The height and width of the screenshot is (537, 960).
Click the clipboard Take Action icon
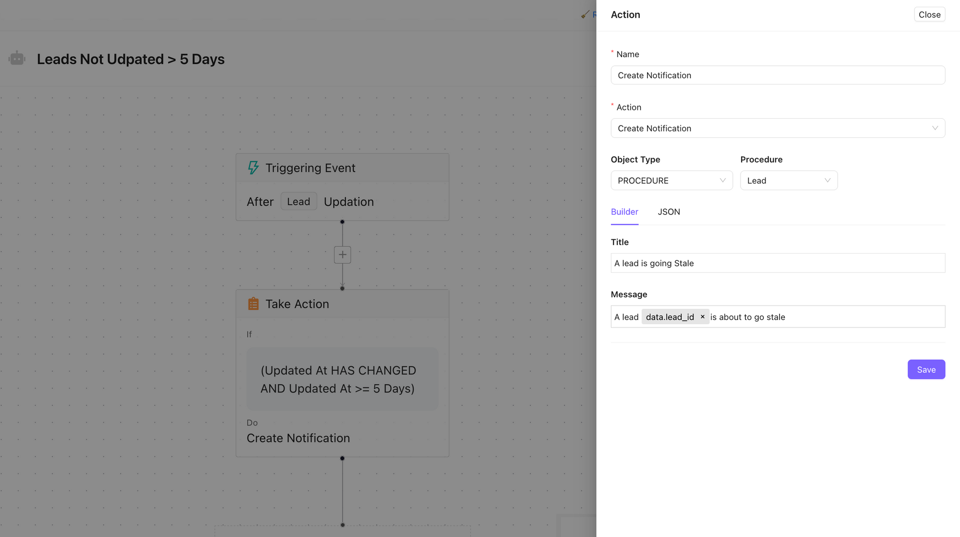pyautogui.click(x=253, y=304)
